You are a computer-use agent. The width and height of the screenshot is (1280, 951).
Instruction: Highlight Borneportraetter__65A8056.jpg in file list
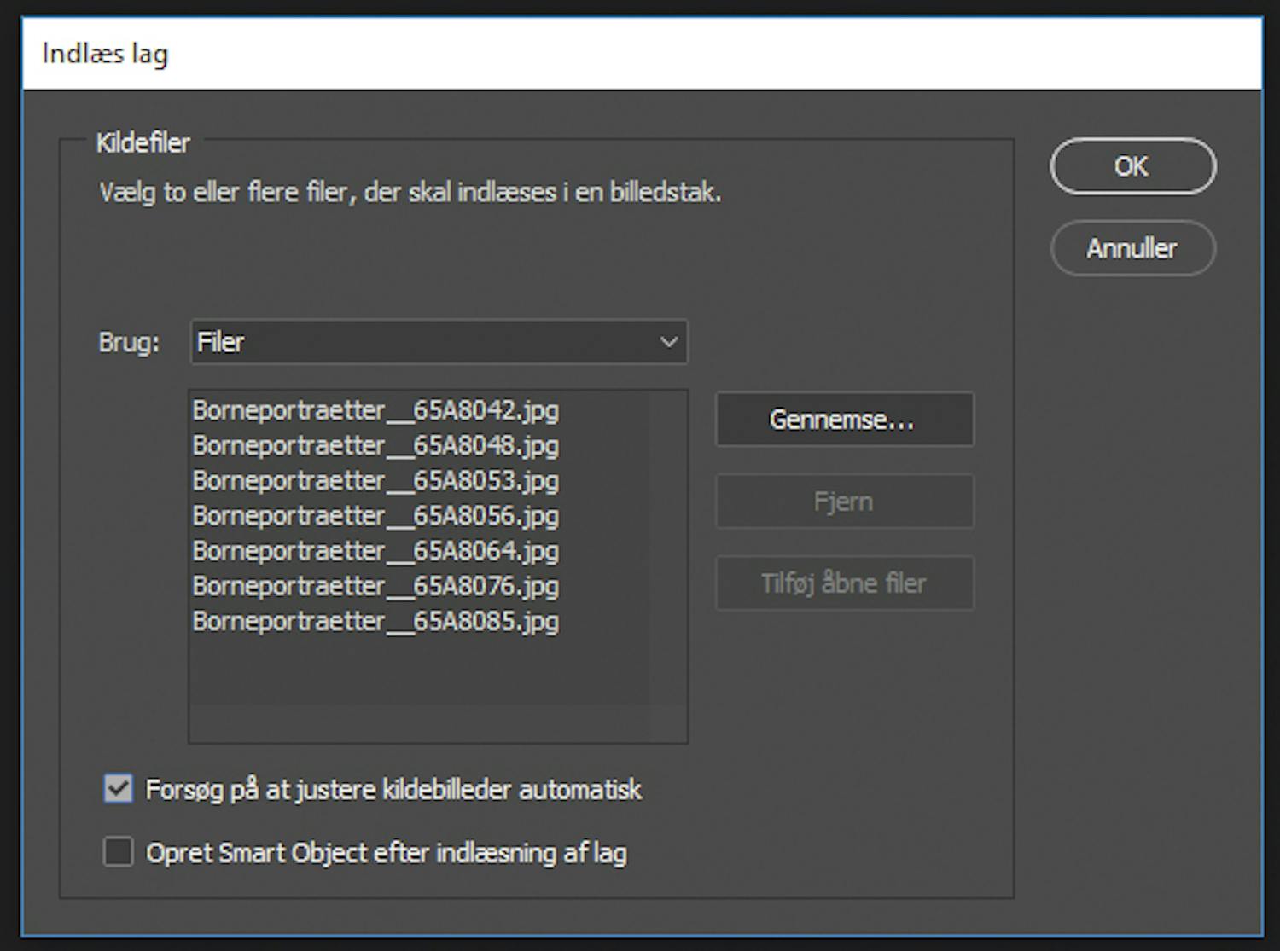coord(375,516)
